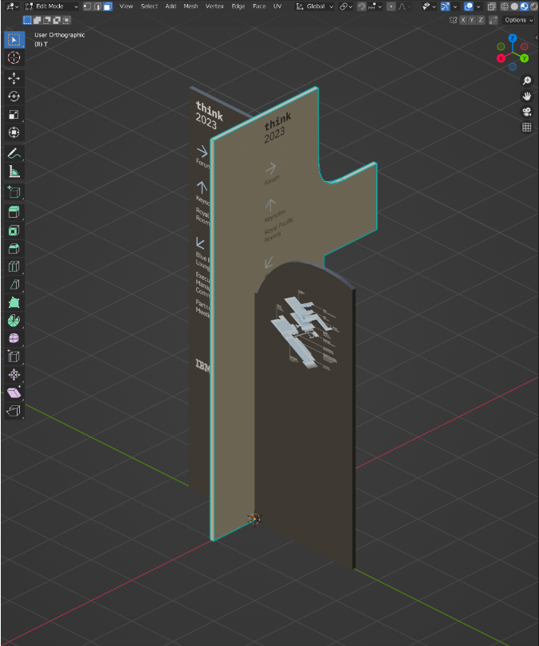The image size is (539, 646).
Task: Choose the Add Cube tool
Action: point(14,192)
